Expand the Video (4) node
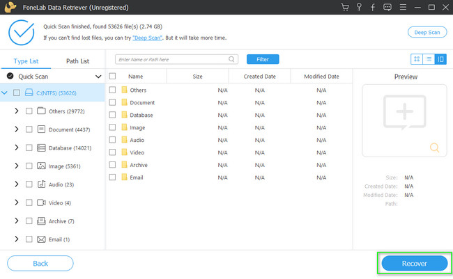 pos(17,202)
